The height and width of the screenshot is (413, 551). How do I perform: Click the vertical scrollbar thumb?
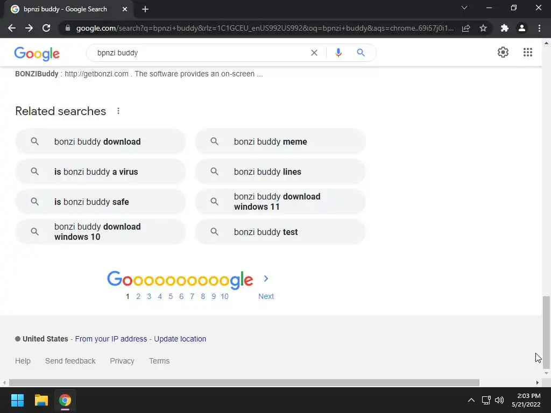pos(546,332)
